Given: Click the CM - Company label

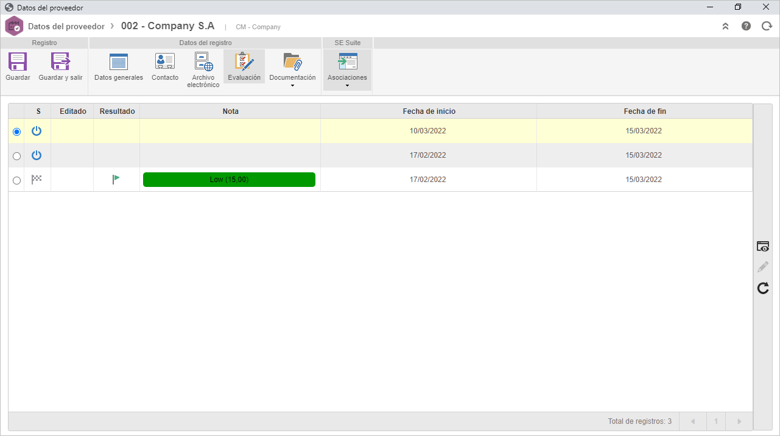Looking at the screenshot, I should pos(258,27).
